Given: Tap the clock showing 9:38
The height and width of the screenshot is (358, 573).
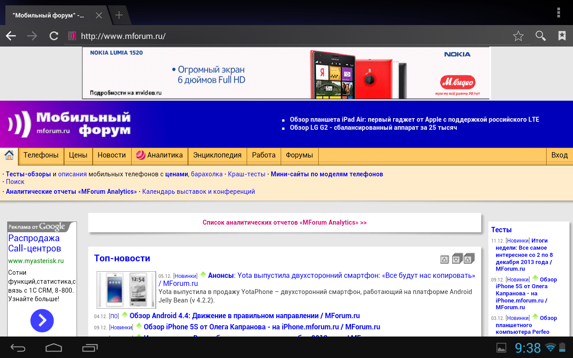Looking at the screenshot, I should (528, 348).
